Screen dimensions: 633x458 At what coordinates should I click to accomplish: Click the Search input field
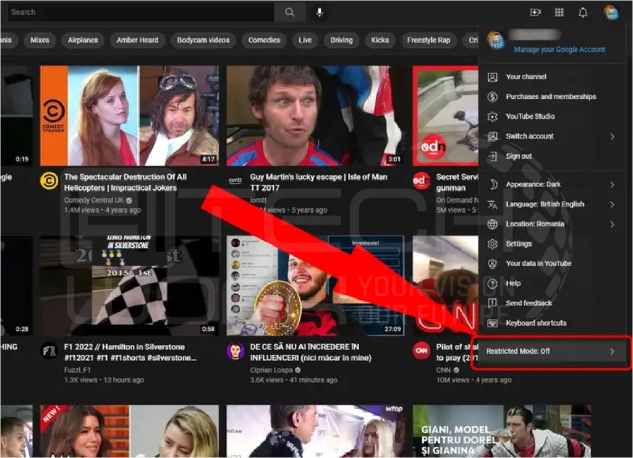tap(142, 12)
